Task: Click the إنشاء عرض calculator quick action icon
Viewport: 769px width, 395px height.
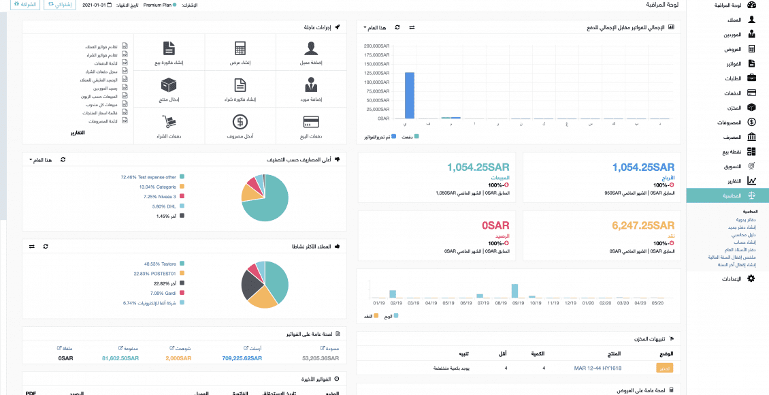Action: (240, 48)
